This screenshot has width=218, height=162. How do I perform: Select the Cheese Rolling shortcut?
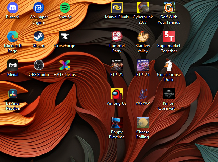143,123
